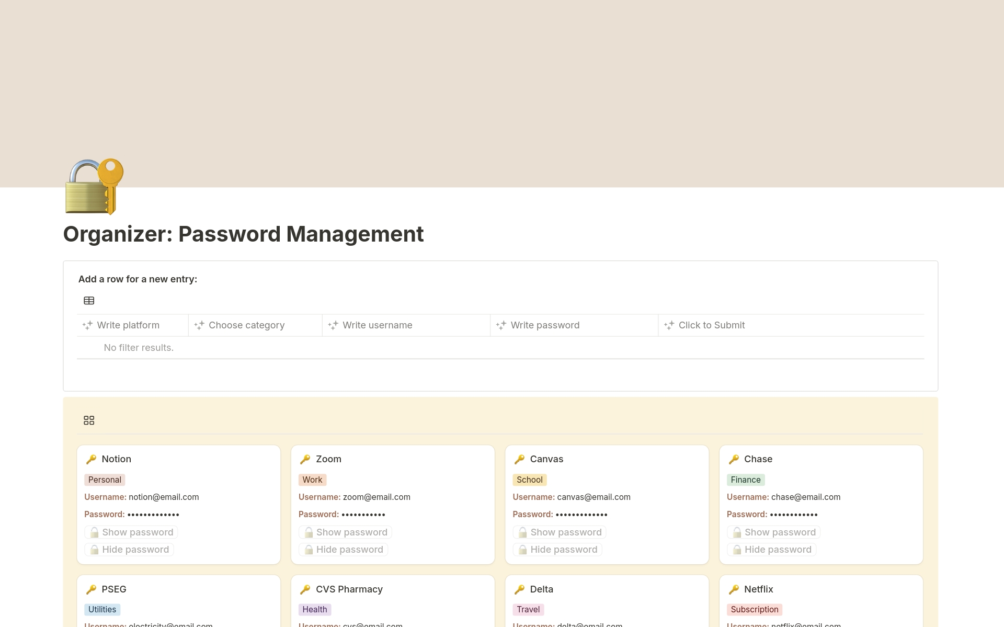The height and width of the screenshot is (627, 1004).
Task: Click the lock and key page icon
Action: click(x=94, y=187)
